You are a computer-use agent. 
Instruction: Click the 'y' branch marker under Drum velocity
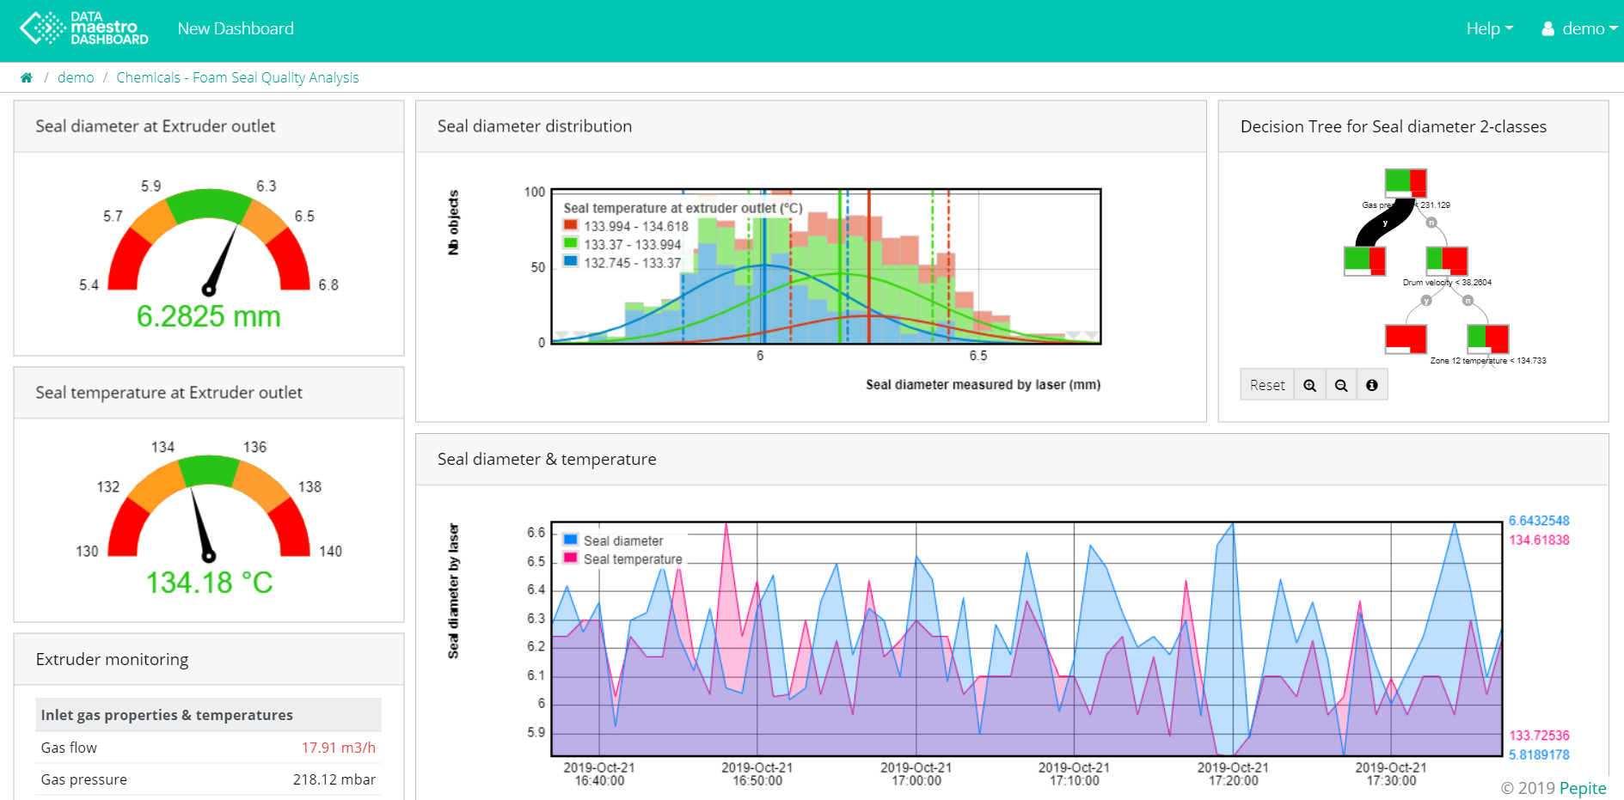click(1426, 301)
